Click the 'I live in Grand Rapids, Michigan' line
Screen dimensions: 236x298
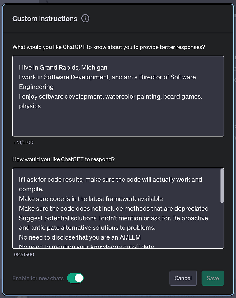click(x=63, y=67)
